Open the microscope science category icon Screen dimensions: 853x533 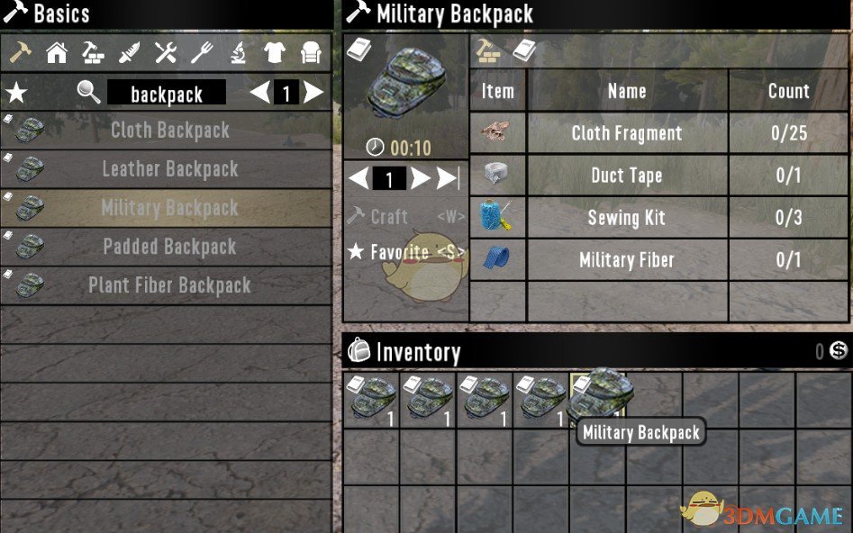pos(239,53)
